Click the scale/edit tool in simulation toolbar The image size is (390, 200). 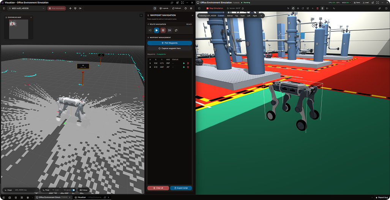point(308,8)
